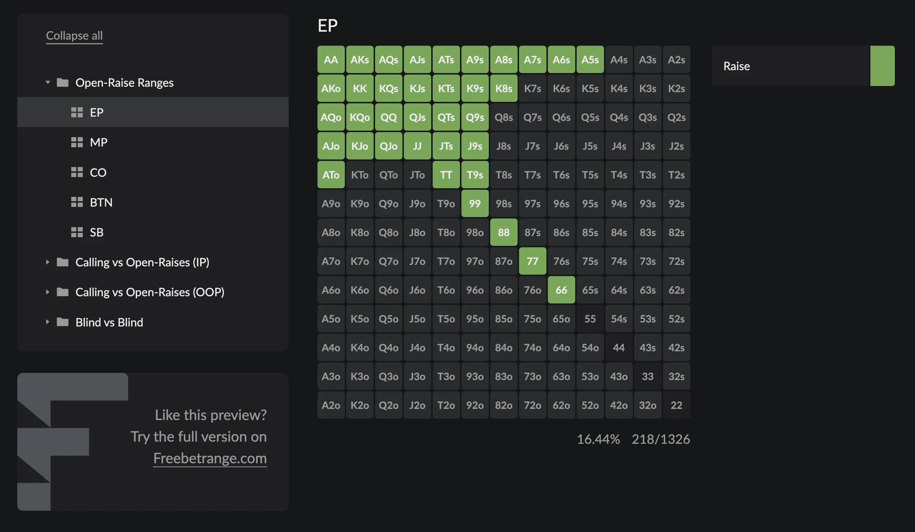
Task: Click the Freebetrange logo graphic
Action: [x=72, y=442]
